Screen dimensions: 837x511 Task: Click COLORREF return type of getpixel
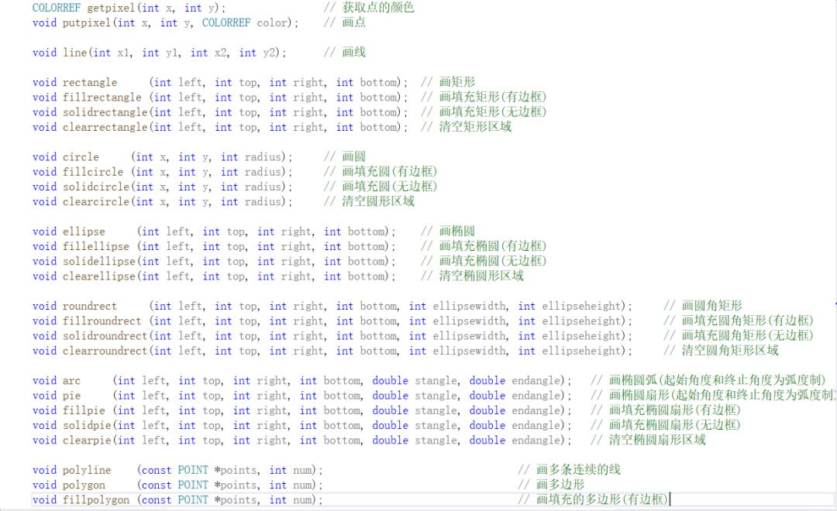tap(56, 8)
